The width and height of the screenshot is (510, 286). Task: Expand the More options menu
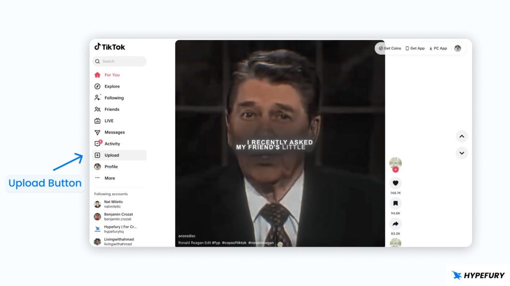point(109,178)
